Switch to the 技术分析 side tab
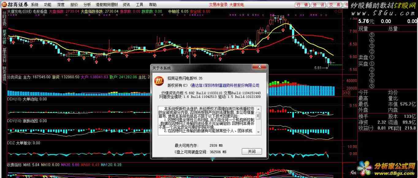This screenshot has height=178, width=418. point(4,37)
